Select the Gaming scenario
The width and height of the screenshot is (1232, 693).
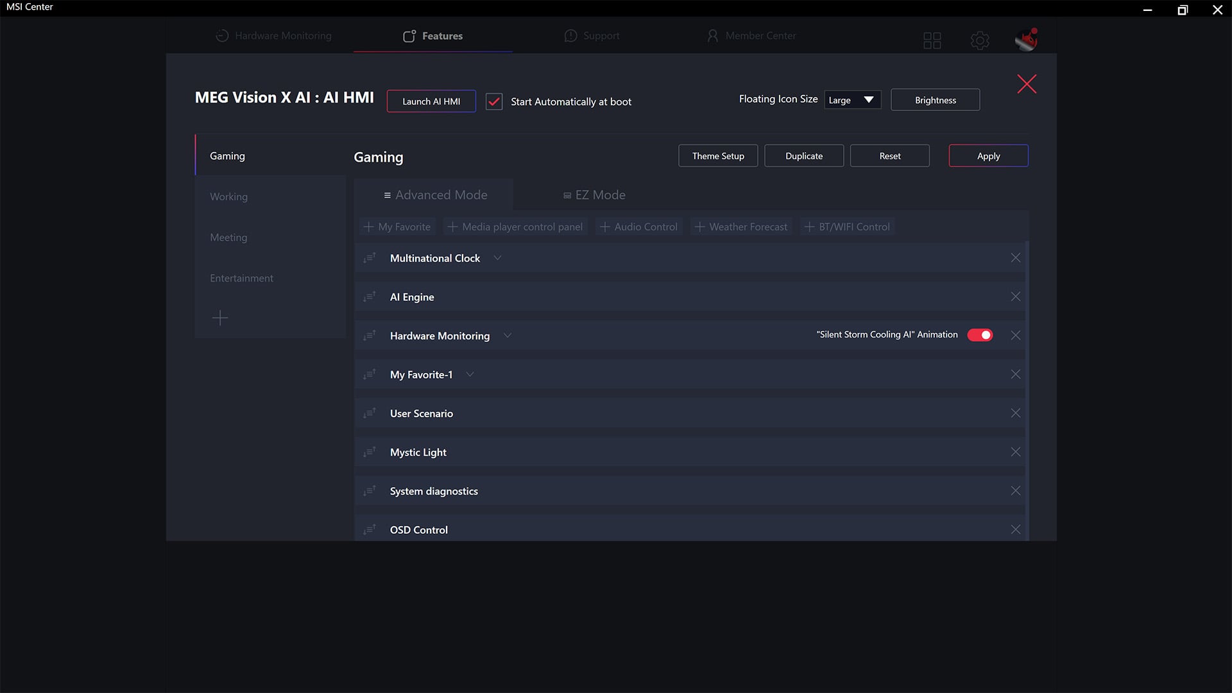point(270,156)
